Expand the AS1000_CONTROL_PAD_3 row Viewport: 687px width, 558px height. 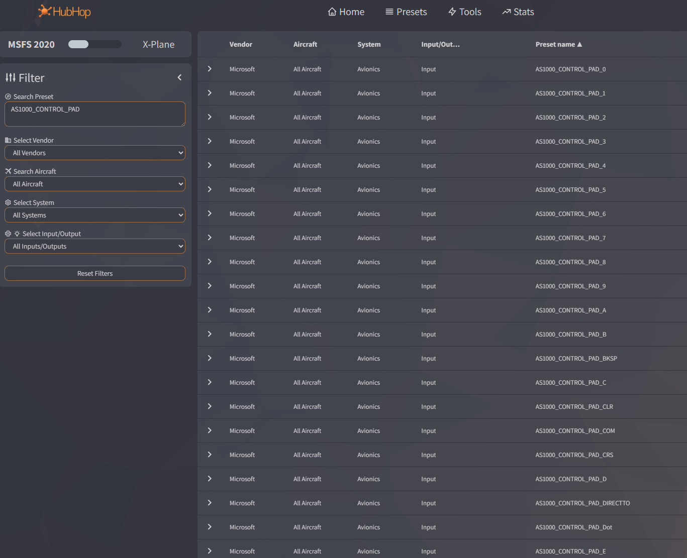click(x=210, y=141)
